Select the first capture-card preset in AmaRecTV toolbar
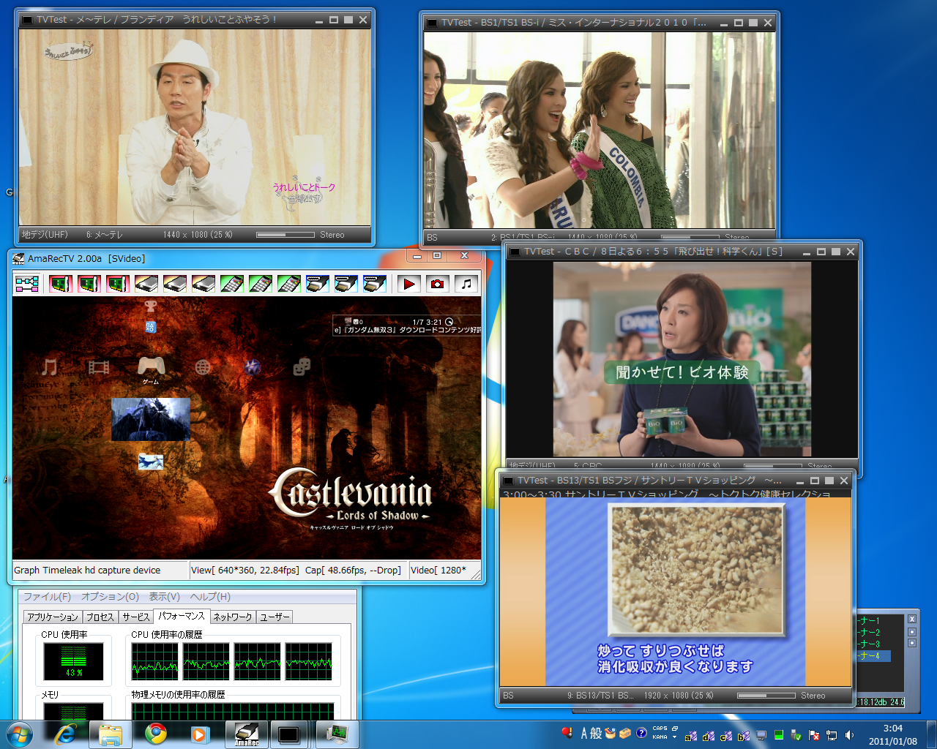 [59, 284]
